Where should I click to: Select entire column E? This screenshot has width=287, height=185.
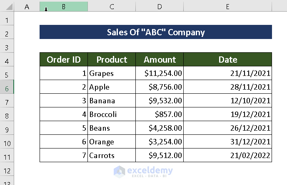(227, 7)
